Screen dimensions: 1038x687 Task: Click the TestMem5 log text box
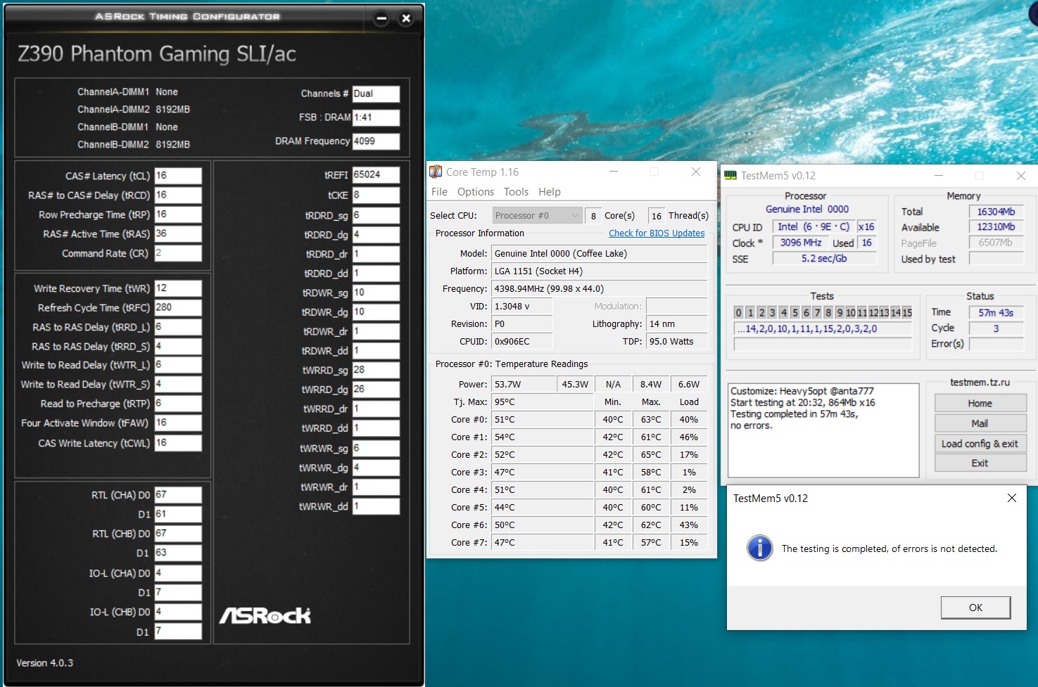pos(823,430)
